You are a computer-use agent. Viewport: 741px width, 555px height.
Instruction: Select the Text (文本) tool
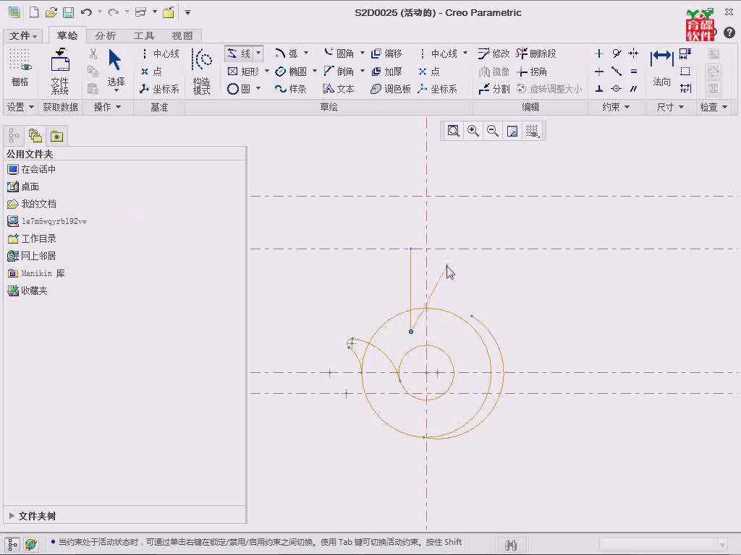[339, 89]
